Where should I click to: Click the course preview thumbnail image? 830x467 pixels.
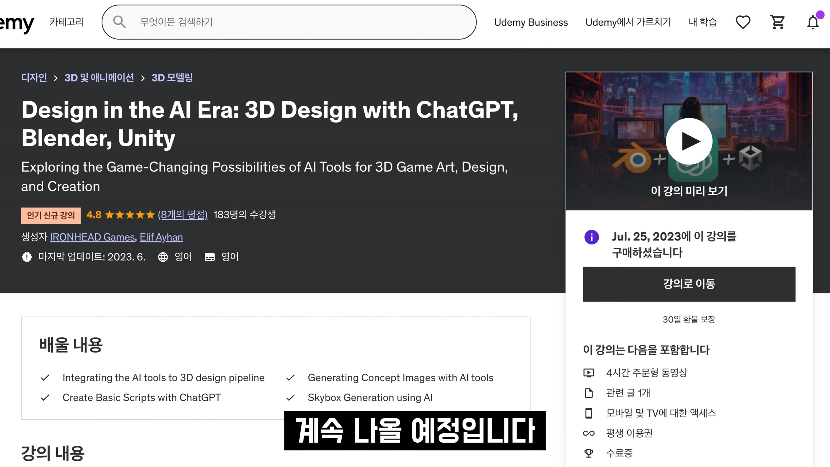point(689,141)
